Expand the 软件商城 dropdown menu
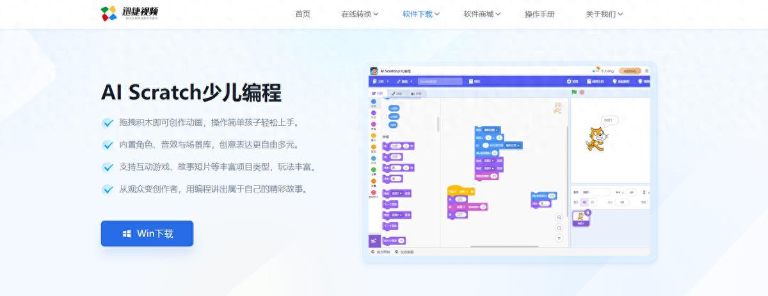768x296 pixels. pyautogui.click(x=482, y=14)
